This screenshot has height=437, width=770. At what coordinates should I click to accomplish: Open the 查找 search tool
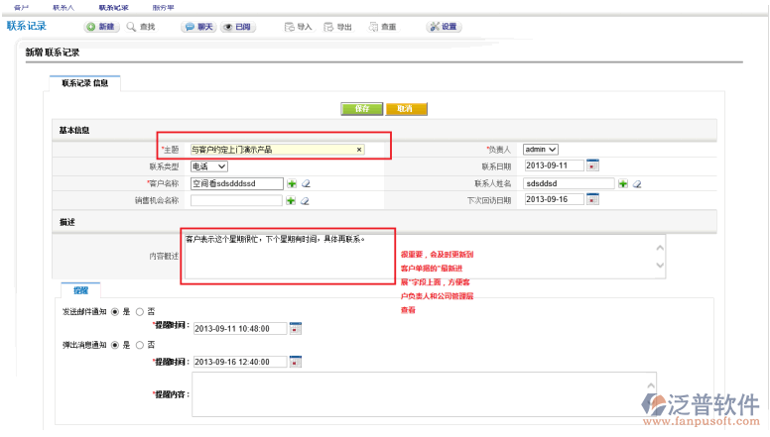click(x=141, y=27)
